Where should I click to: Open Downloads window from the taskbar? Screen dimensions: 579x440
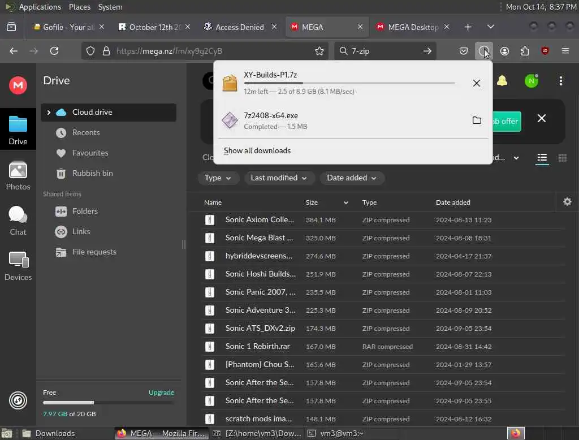click(x=55, y=433)
